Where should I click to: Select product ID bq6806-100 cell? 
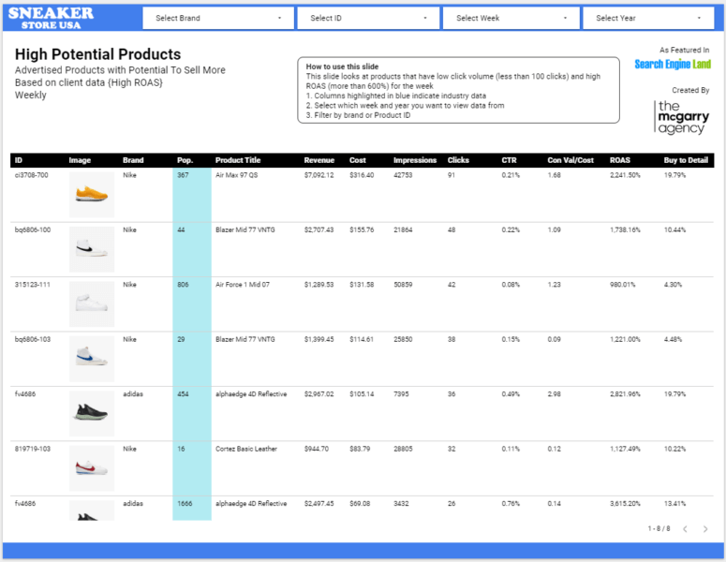click(x=33, y=229)
